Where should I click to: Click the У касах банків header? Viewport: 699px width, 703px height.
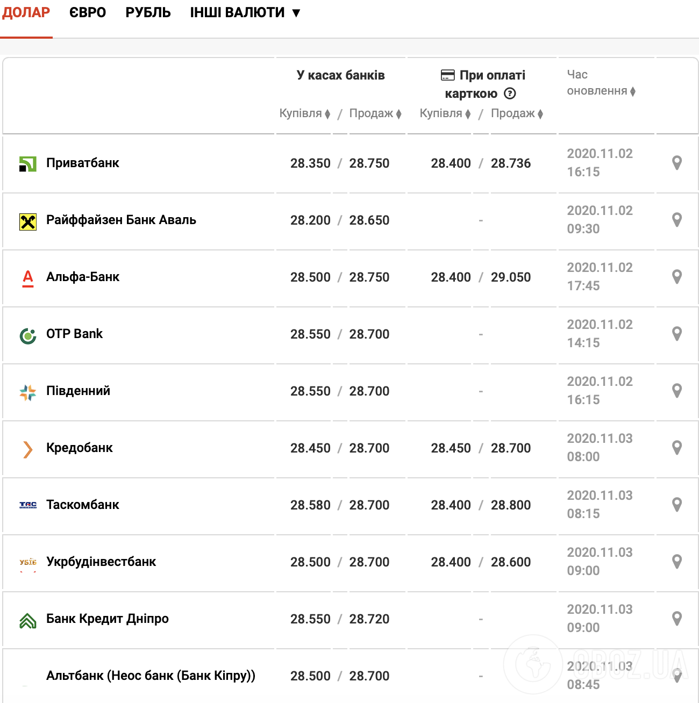[x=340, y=75]
